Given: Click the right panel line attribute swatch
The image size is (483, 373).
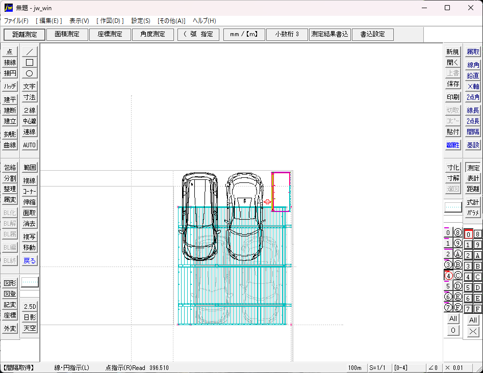Looking at the screenshot, I should point(453,207).
